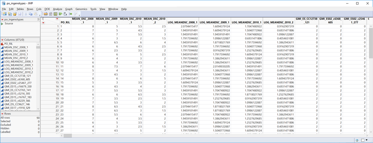Select GMI_ES17_c1918_529 in columns list
Image resolution: width=373 pixels, height=143 pixels.
point(17,108)
